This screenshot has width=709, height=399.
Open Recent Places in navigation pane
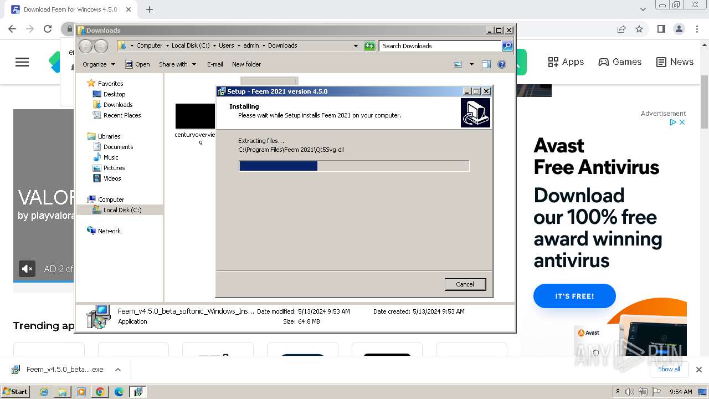point(122,115)
